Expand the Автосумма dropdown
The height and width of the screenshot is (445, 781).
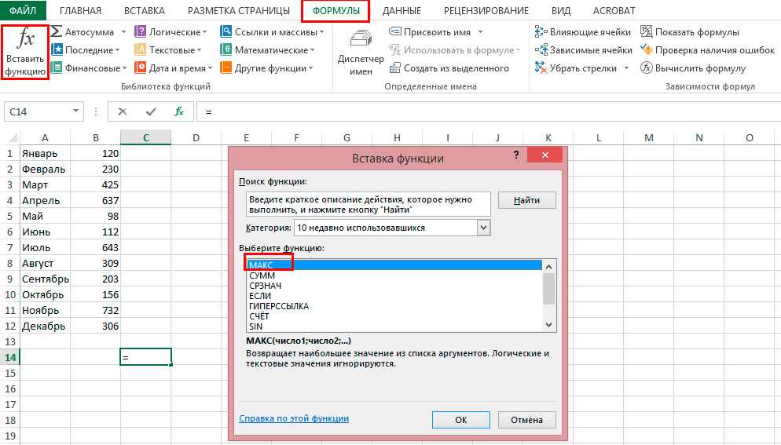click(x=122, y=32)
